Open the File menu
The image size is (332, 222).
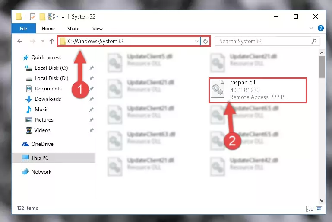(x=23, y=29)
